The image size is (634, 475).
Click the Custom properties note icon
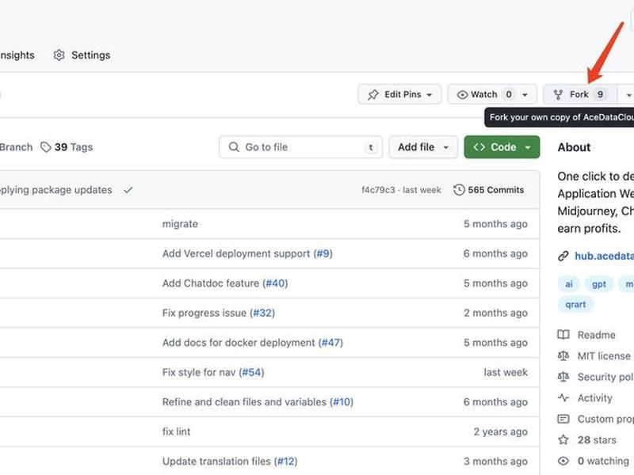click(x=563, y=419)
